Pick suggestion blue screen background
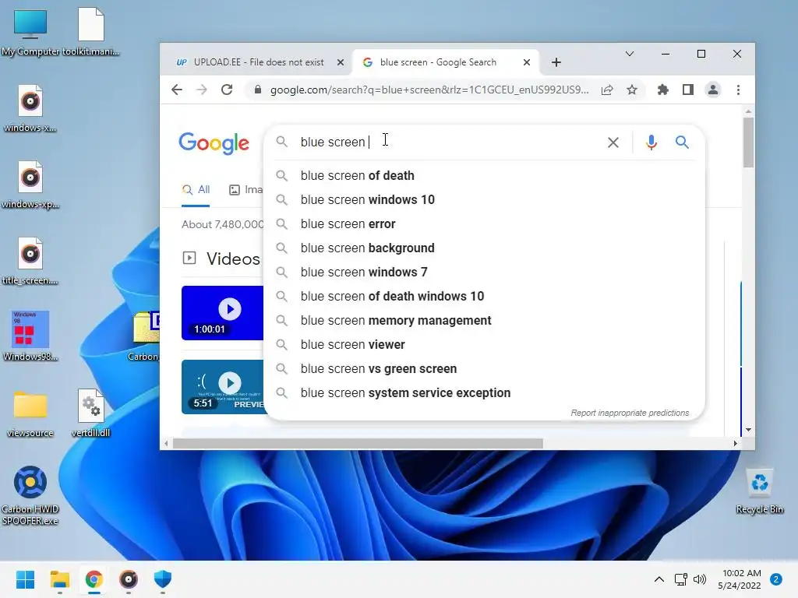This screenshot has height=598, width=798. (x=485, y=248)
